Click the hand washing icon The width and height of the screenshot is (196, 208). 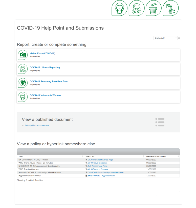(x=171, y=8)
